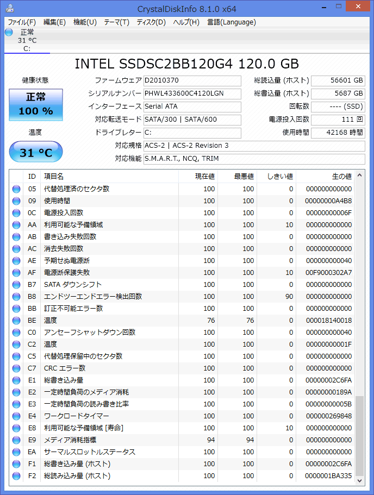Screen dimensions: 374x495
Task: Click status icon of row E1 総書き込み量
Action: (x=16, y=380)
